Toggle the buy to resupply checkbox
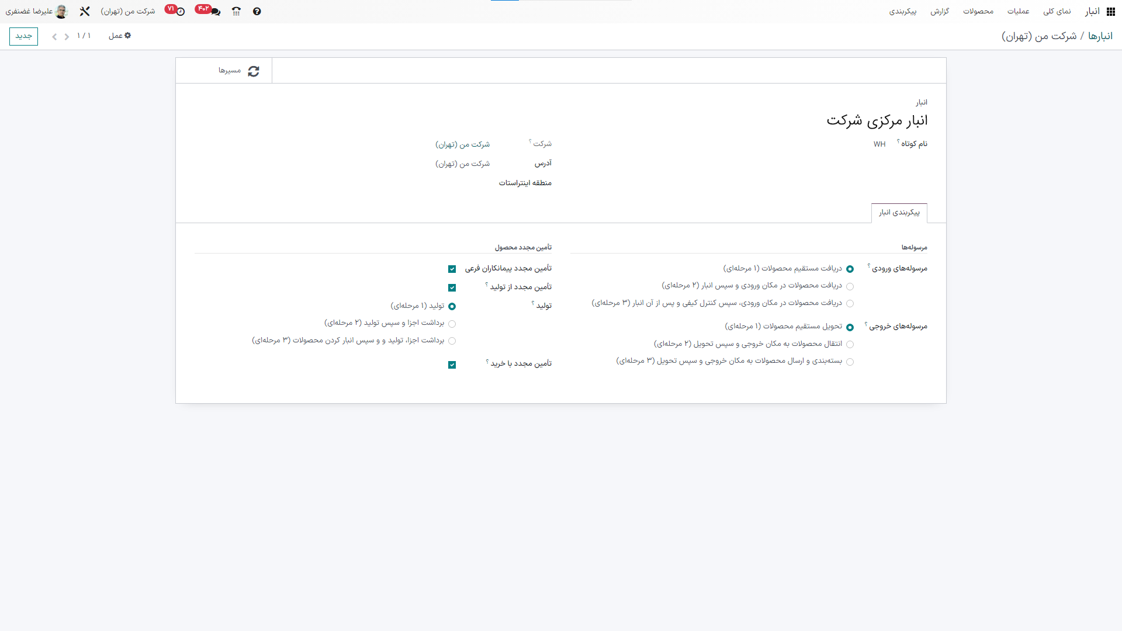 coord(452,365)
